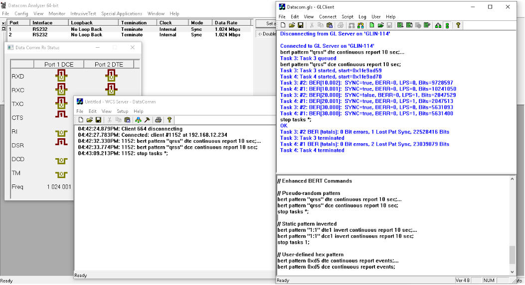This screenshot has height=285, width=525.
Task: Click DCD signal indicator in Rx Status window
Action: [61, 161]
